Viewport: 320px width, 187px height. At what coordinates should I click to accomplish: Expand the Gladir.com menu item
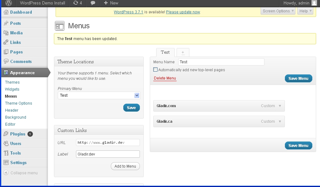(x=280, y=106)
